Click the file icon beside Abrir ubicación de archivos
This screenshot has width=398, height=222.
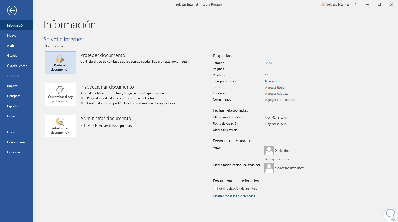(216, 189)
